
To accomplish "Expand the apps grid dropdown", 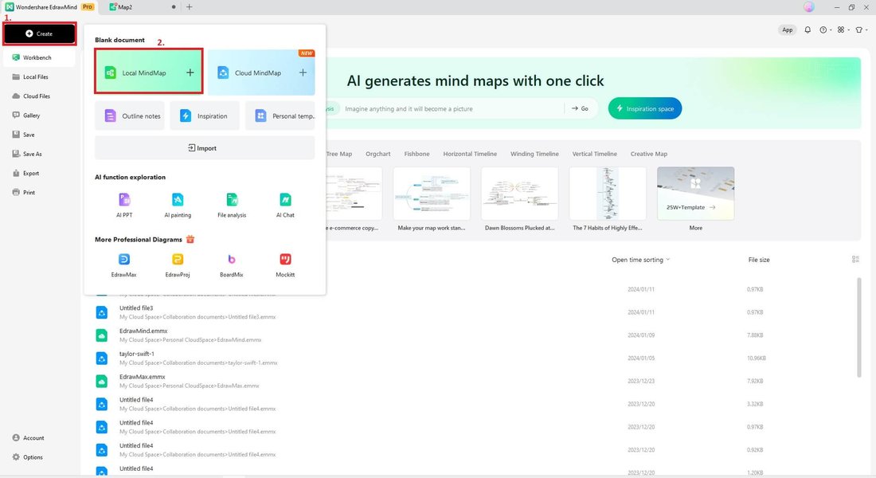I will point(843,29).
